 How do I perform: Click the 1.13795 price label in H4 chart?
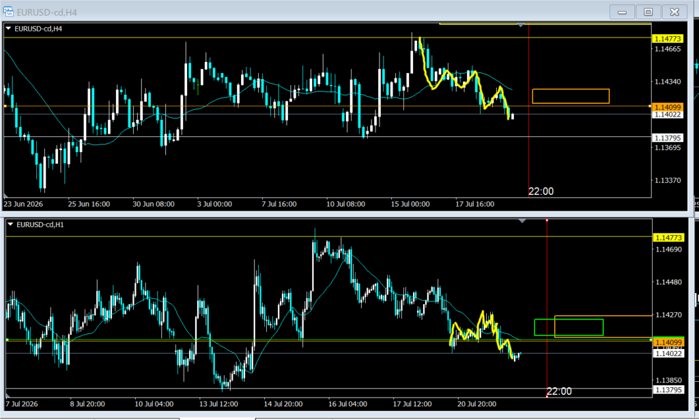[668, 138]
